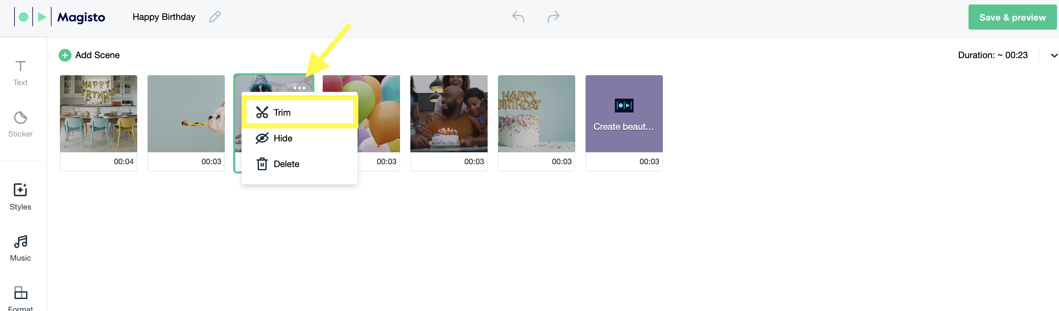The image size is (1059, 311).
Task: Open the Sticker panel
Action: coord(20,124)
